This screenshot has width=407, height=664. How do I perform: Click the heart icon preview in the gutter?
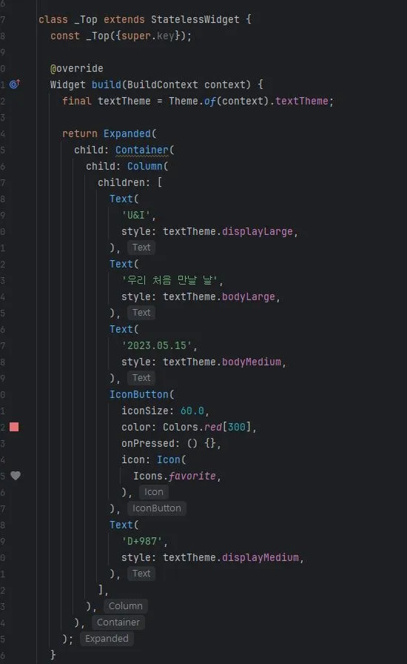pos(16,476)
